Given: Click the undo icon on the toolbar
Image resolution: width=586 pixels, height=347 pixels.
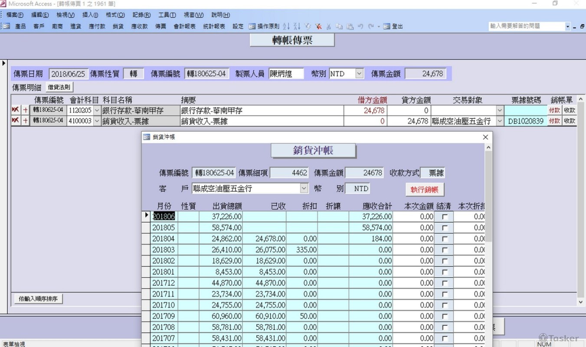Looking at the screenshot, I should 360,26.
